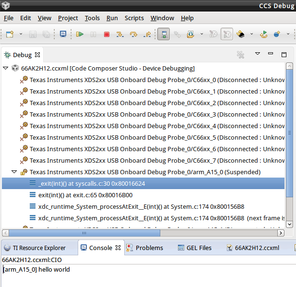Viewport: 296px width, 287px height.
Task: Open the Debug view menu triangle
Action: coord(258,54)
